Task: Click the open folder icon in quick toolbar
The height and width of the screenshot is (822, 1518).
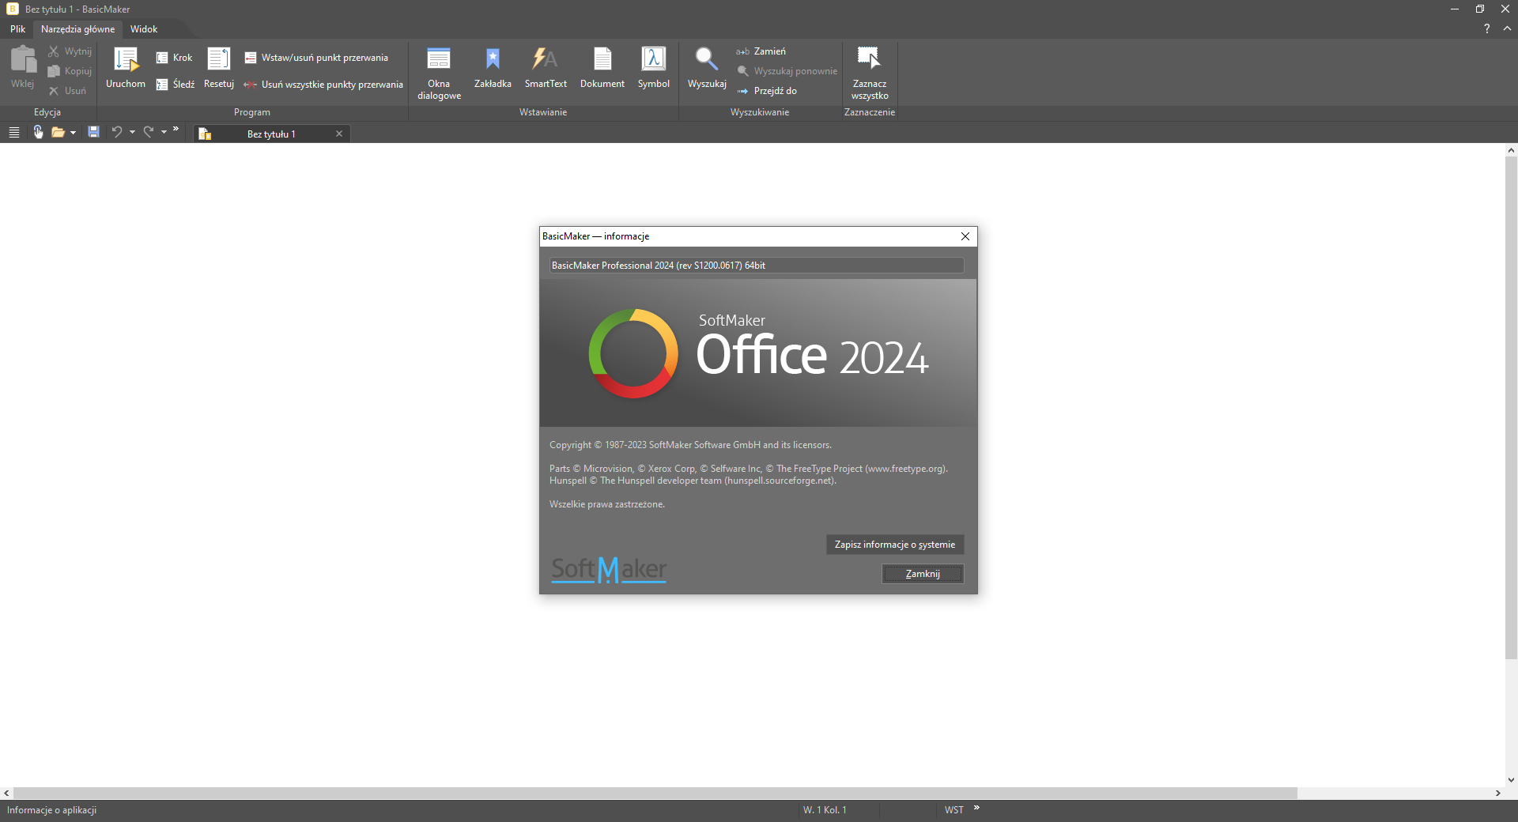Action: [58, 133]
